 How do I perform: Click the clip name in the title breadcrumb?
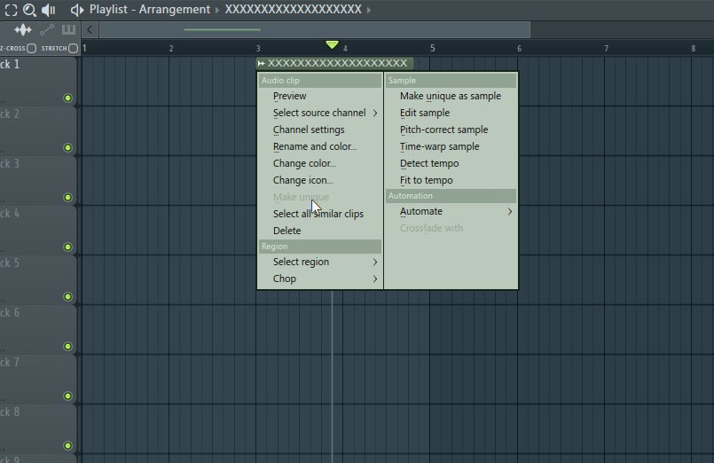point(294,10)
